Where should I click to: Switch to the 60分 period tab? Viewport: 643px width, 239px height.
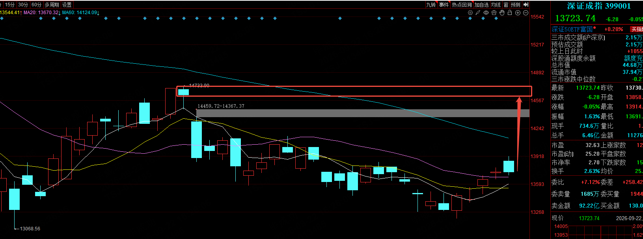click(36, 5)
